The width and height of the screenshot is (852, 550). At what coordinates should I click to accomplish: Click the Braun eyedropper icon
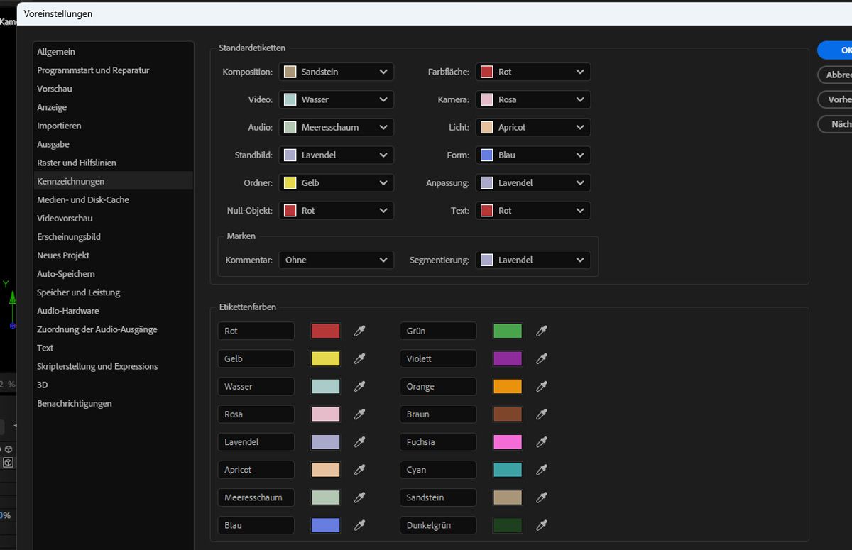point(542,414)
